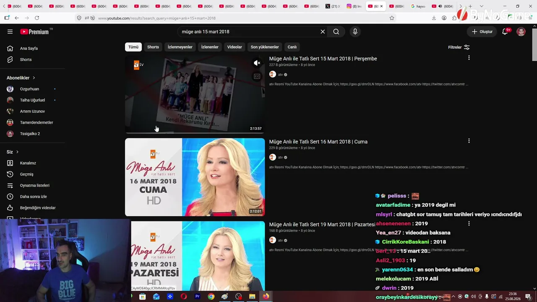Open more options for the 16 Mart video
The width and height of the screenshot is (537, 302).
(469, 141)
